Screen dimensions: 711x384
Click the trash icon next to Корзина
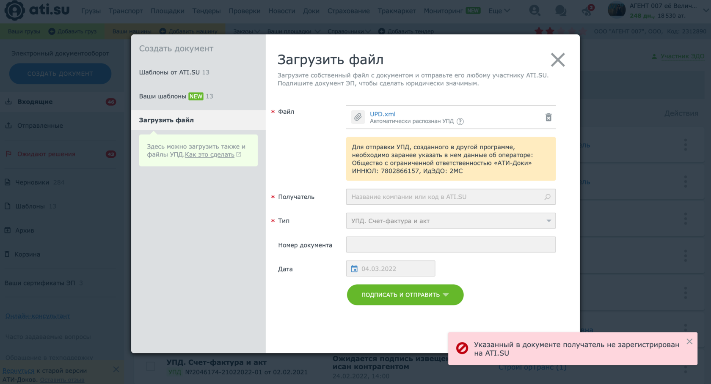click(7, 254)
